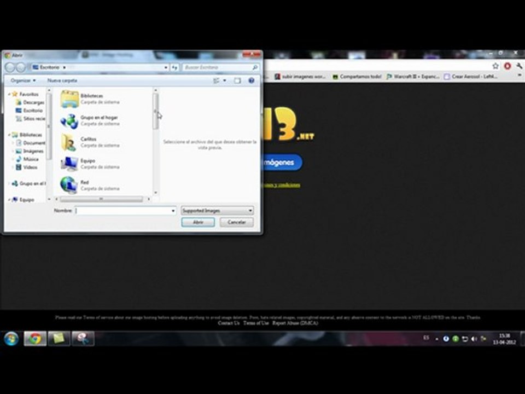Click the change view icon in dialog toolbar
The image size is (525, 394).
pyautogui.click(x=217, y=80)
